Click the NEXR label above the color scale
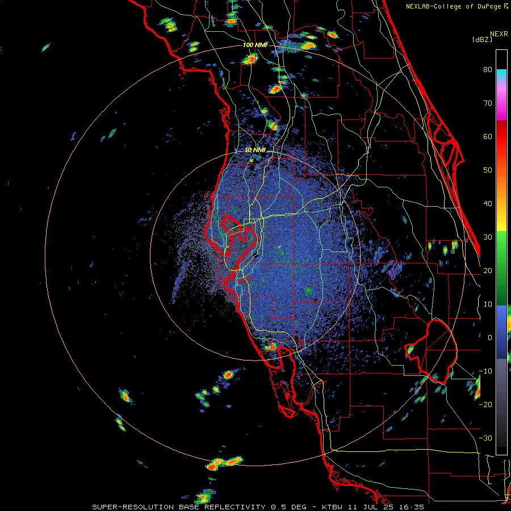Viewport: 511px width, 511px height. (499, 34)
